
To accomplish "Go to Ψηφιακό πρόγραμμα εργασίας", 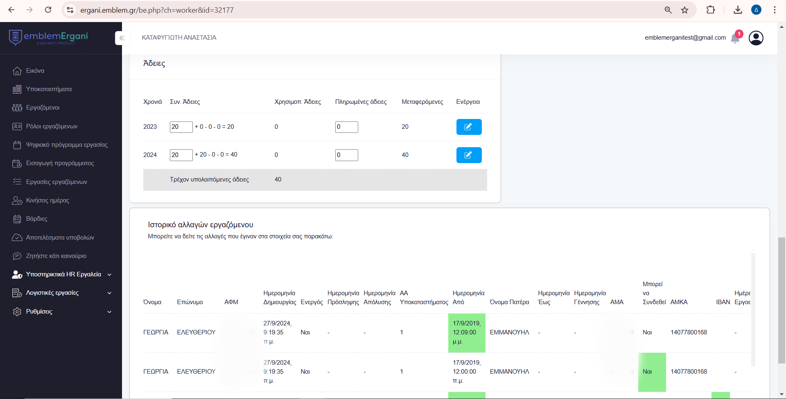I will pos(67,145).
